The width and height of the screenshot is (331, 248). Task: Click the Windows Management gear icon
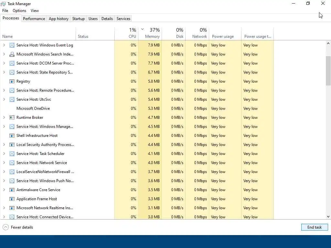click(12, 127)
